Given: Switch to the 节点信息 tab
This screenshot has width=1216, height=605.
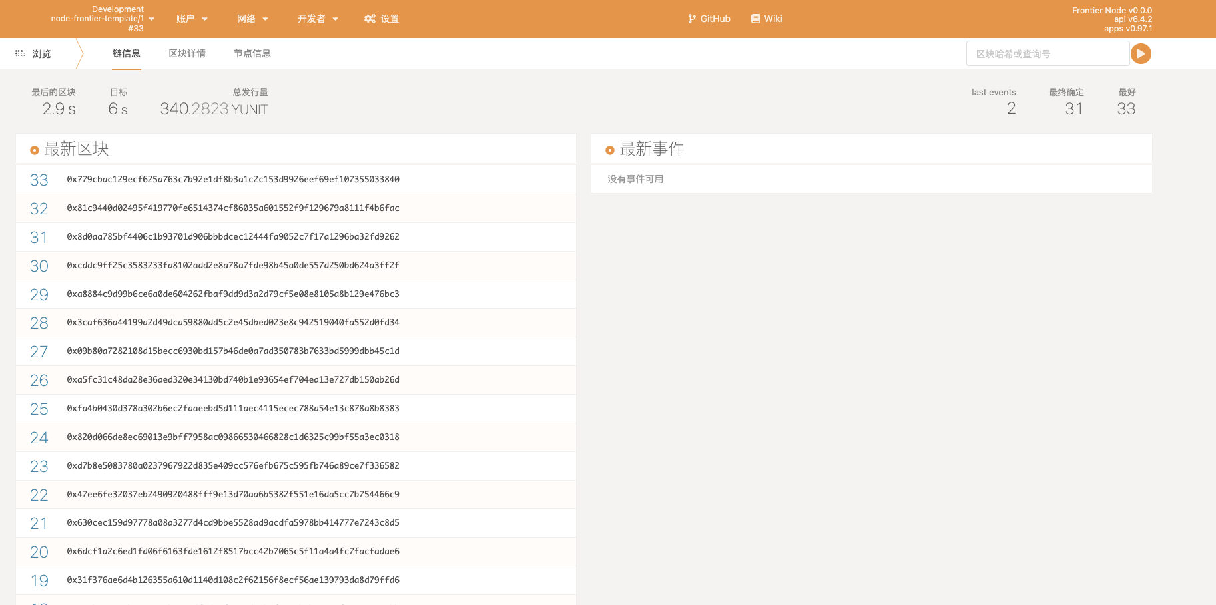Looking at the screenshot, I should 252,53.
